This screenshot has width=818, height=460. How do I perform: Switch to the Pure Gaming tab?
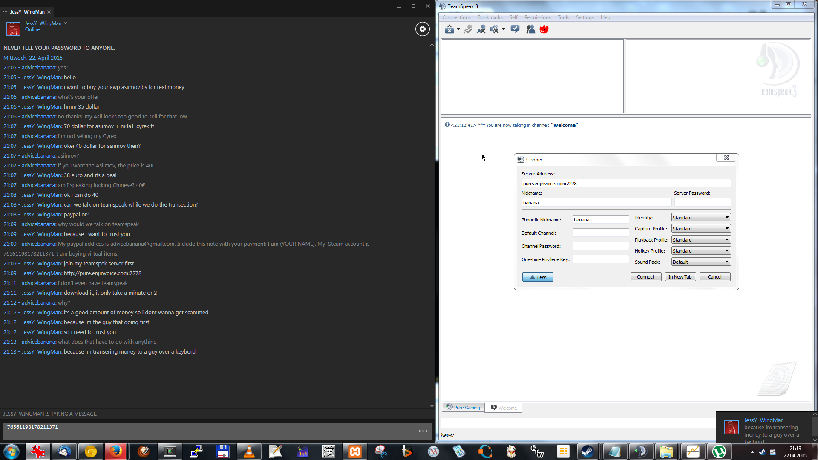(463, 408)
